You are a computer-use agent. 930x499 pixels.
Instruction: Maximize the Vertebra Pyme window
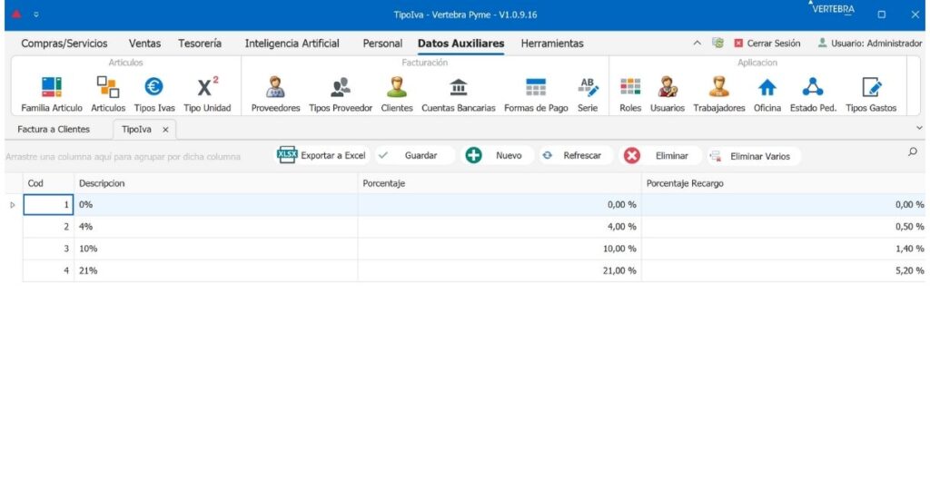[881, 15]
